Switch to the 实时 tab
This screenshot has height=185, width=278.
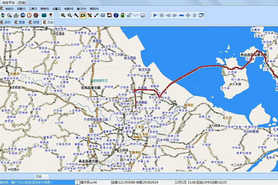point(7,22)
